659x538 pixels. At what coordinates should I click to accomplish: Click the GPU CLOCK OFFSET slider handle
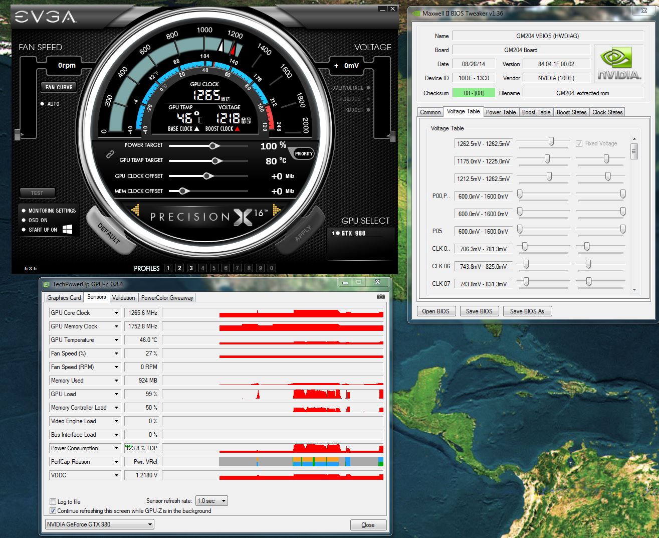(x=207, y=176)
